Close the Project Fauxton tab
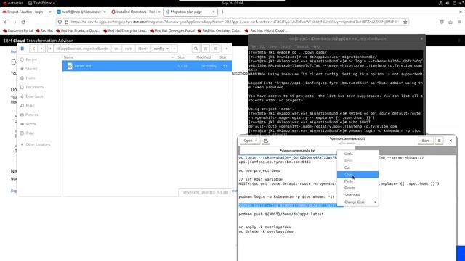This screenshot has width=465, height=261. pos(50,12)
